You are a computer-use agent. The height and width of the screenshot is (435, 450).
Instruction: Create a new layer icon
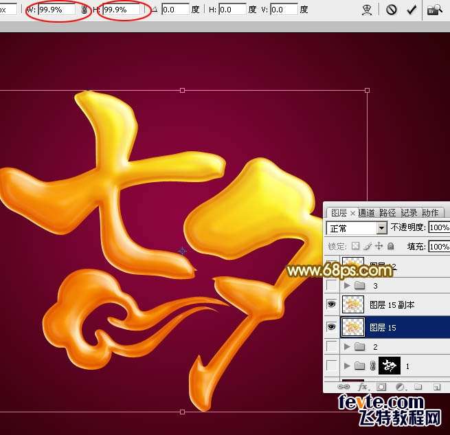click(x=436, y=388)
